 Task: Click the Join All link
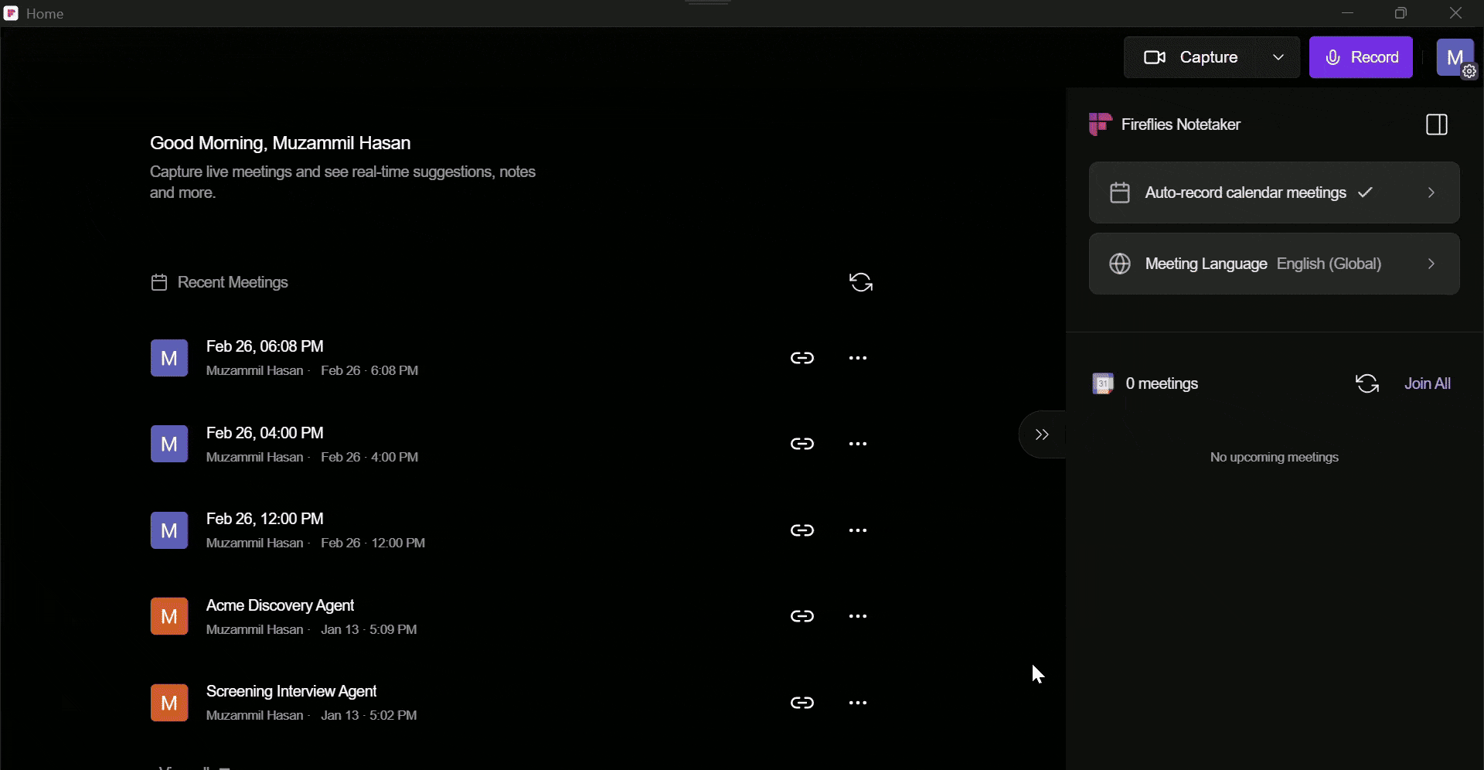coord(1427,383)
